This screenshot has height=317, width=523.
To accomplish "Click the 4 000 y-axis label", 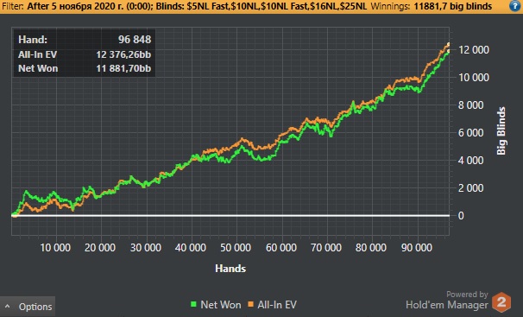I will 470,161.
